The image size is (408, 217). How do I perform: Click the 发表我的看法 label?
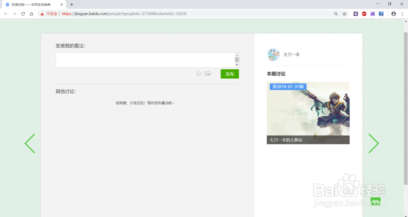[x=71, y=46]
